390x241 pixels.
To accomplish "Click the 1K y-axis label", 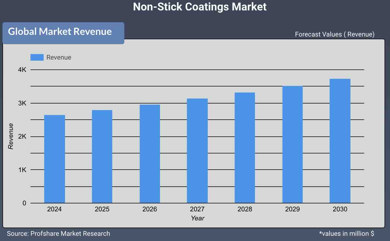I will [x=22, y=170].
